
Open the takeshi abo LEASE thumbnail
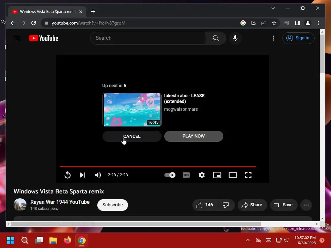point(132,110)
